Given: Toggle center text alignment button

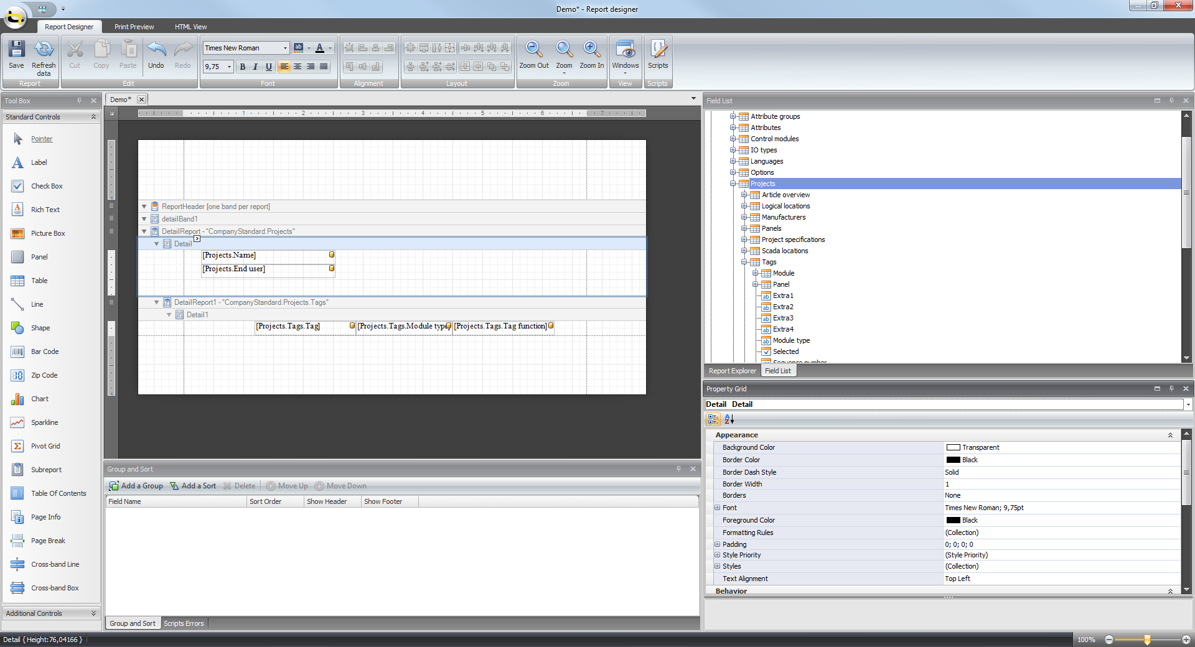Looking at the screenshot, I should point(298,67).
